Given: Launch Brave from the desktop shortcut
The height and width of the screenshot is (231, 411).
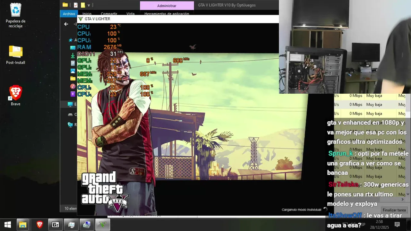Looking at the screenshot, I should pos(15,96).
